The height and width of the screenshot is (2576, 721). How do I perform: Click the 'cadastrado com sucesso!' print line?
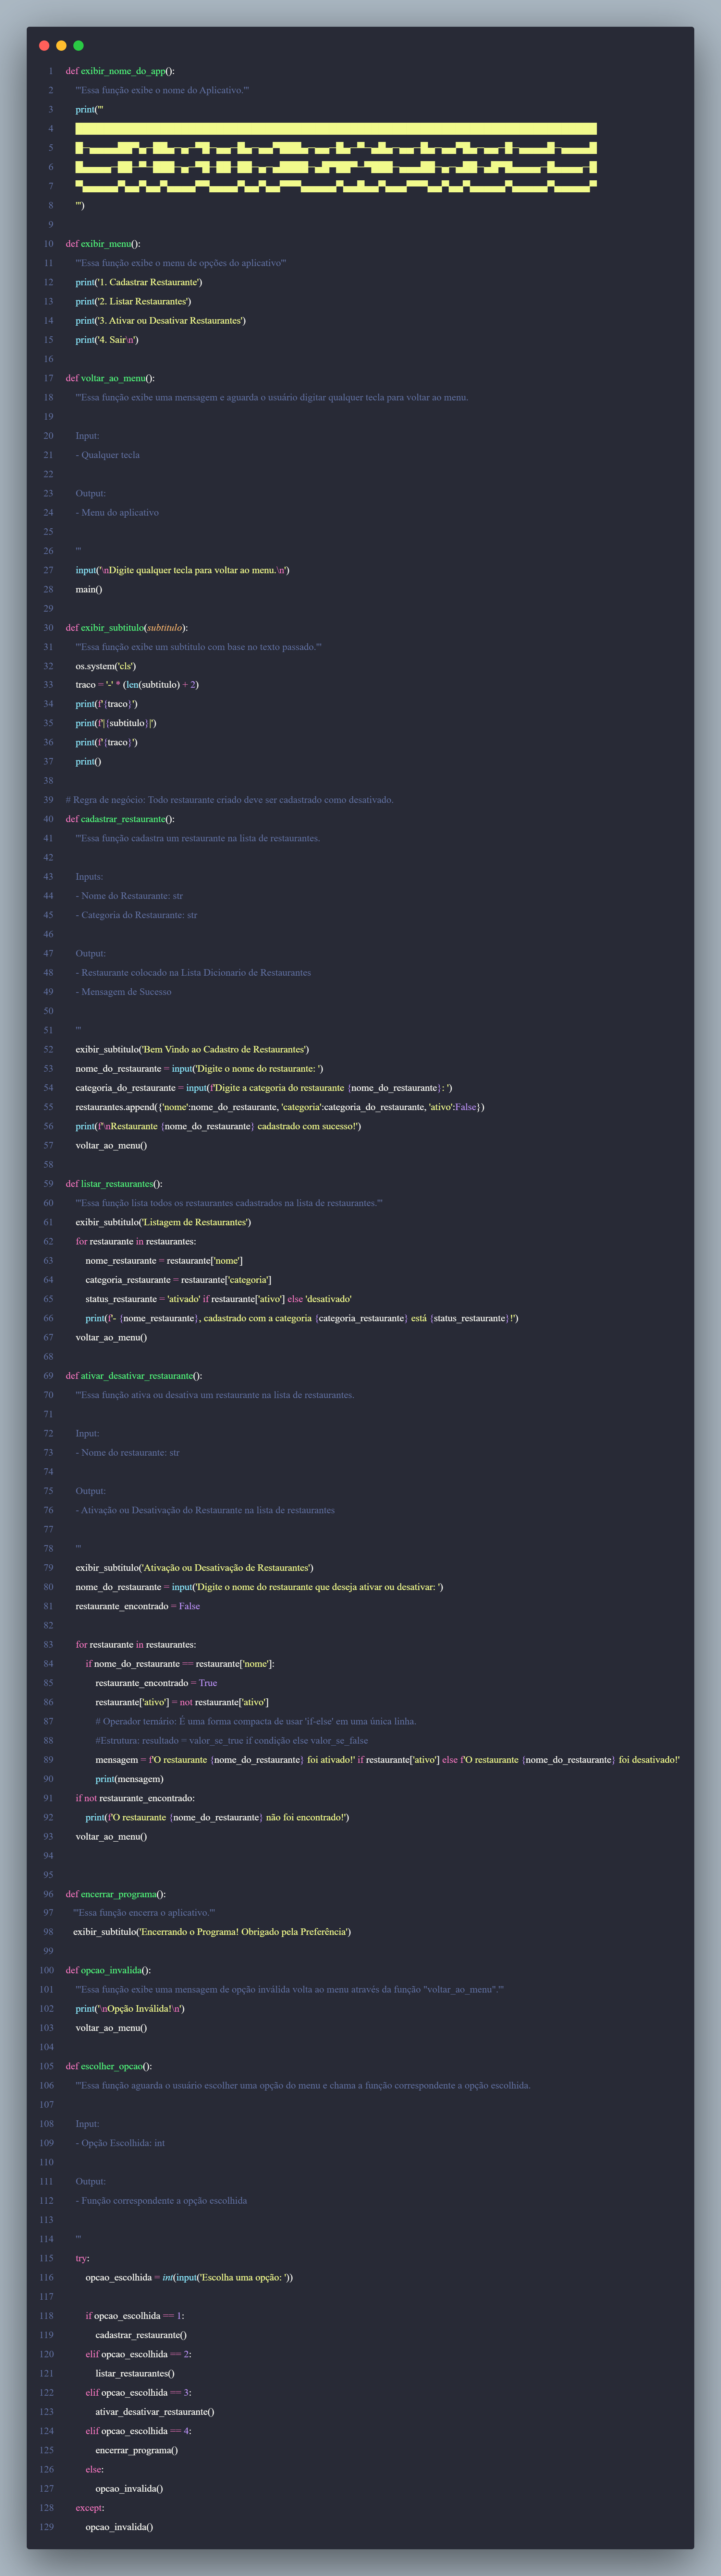click(x=218, y=1126)
